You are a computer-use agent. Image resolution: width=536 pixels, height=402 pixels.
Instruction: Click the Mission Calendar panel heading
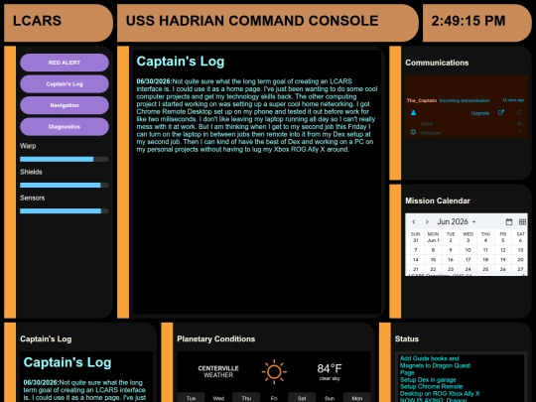pos(438,201)
